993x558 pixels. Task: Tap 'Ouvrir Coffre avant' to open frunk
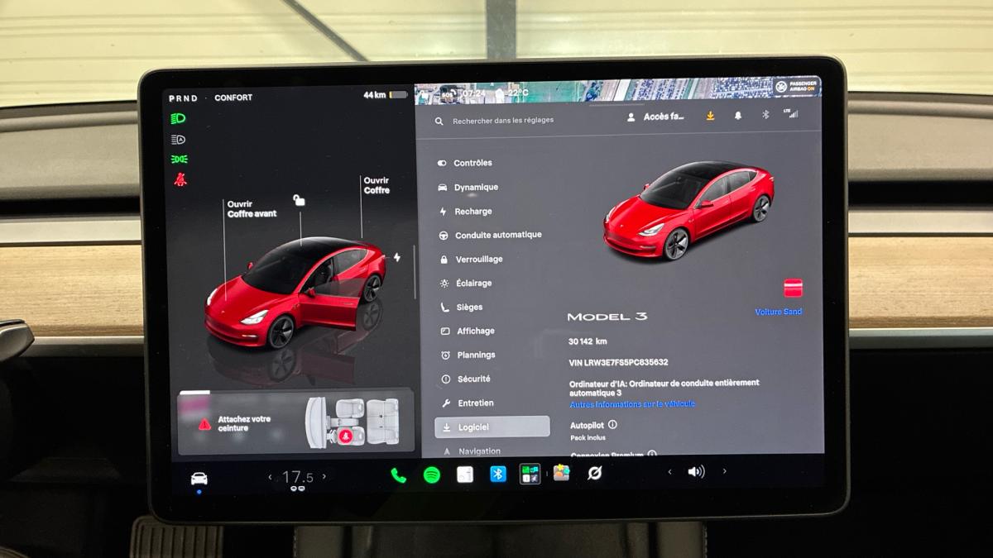252,209
